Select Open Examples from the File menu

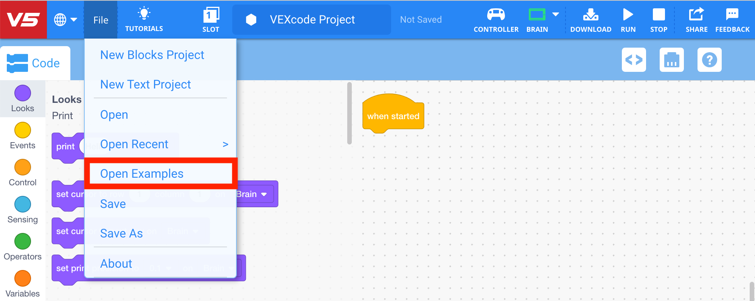tap(141, 174)
